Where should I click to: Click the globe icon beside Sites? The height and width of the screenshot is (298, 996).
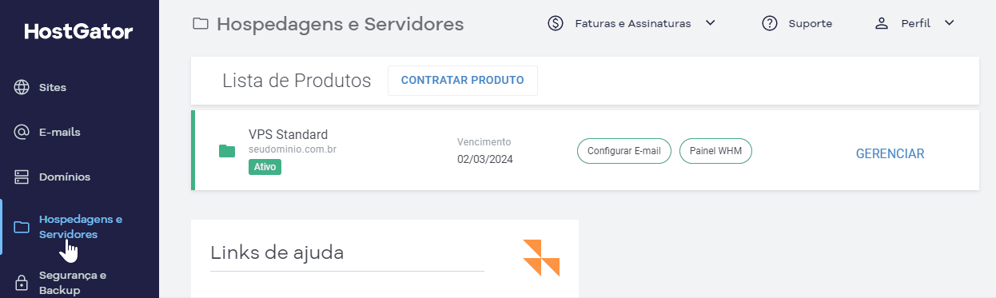[22, 88]
